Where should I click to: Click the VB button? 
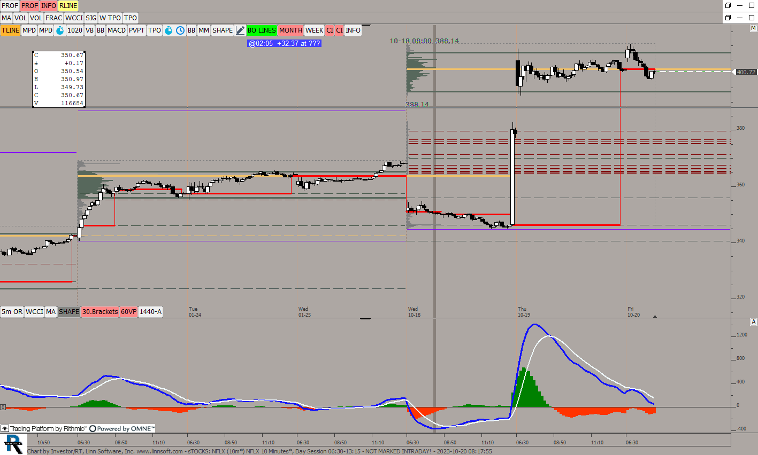tap(90, 30)
